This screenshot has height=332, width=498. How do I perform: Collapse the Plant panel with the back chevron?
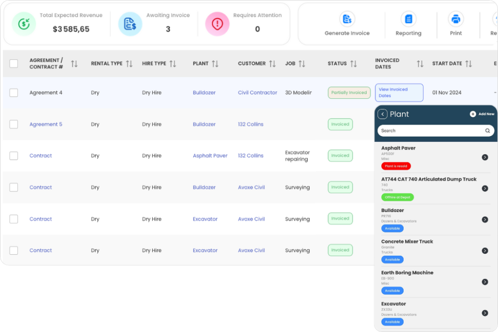382,114
